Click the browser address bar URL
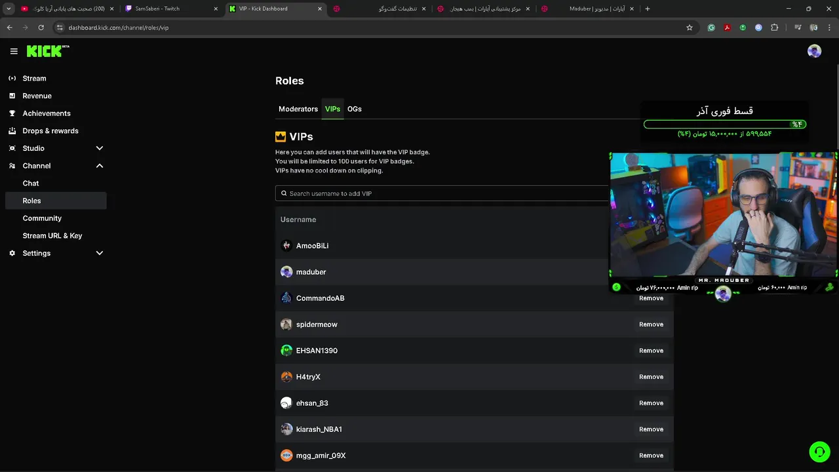The width and height of the screenshot is (839, 472). pyautogui.click(x=119, y=28)
